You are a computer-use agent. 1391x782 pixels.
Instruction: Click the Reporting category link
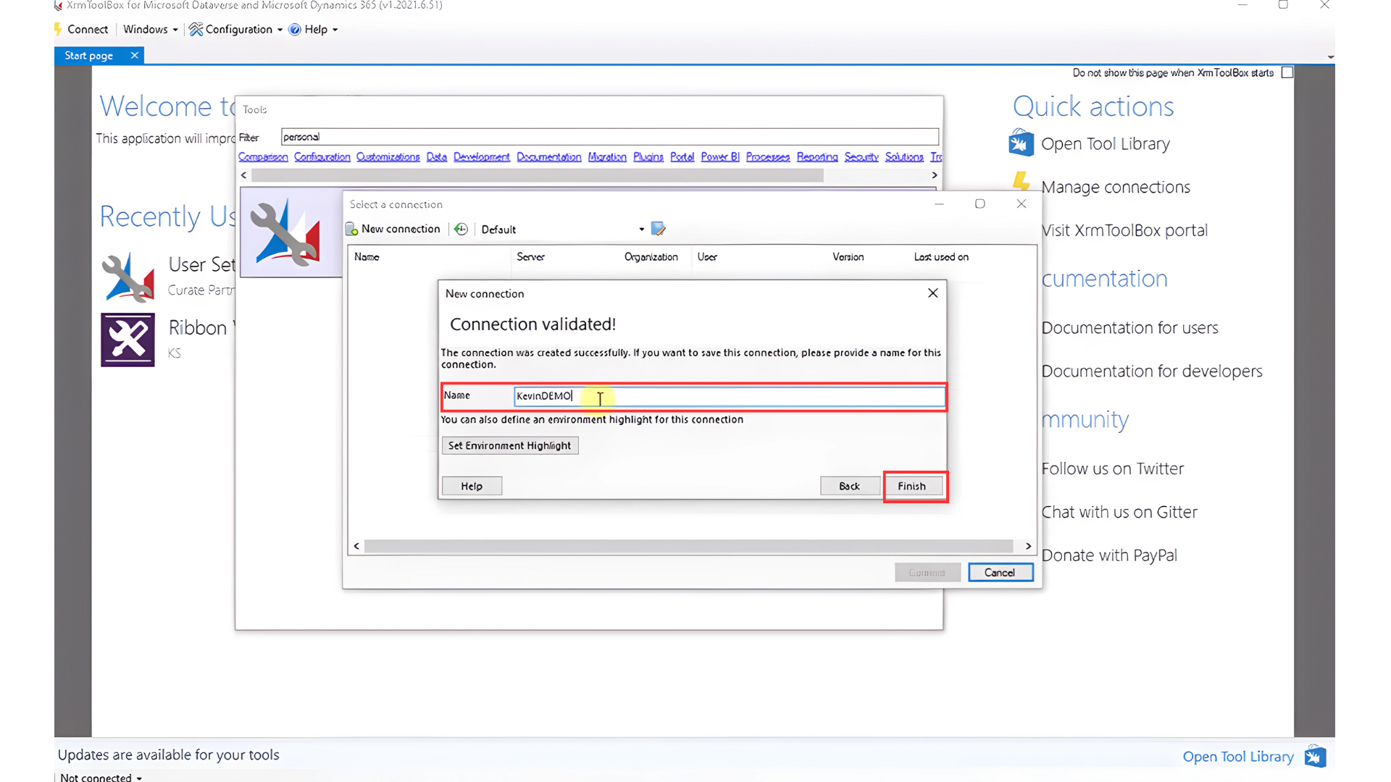[x=817, y=157]
